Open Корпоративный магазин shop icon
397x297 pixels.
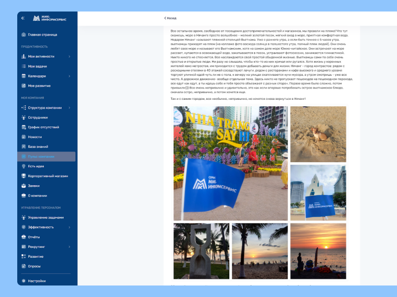(24, 176)
